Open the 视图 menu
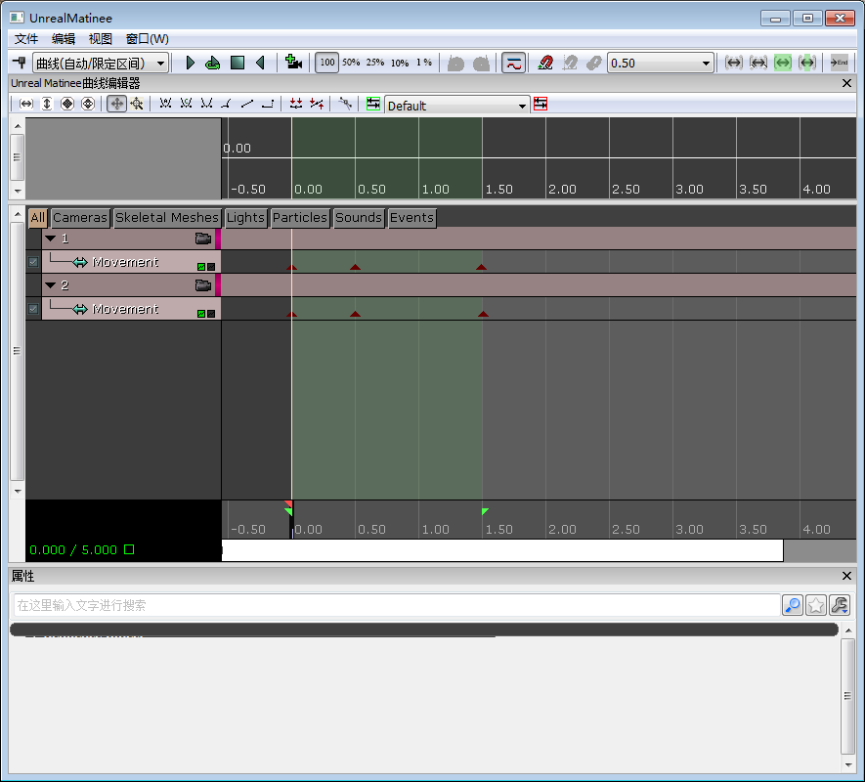The image size is (865, 782). pos(100,39)
